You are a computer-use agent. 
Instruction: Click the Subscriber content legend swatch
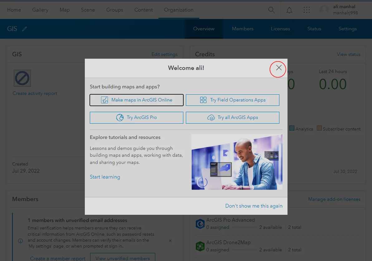tap(319, 128)
